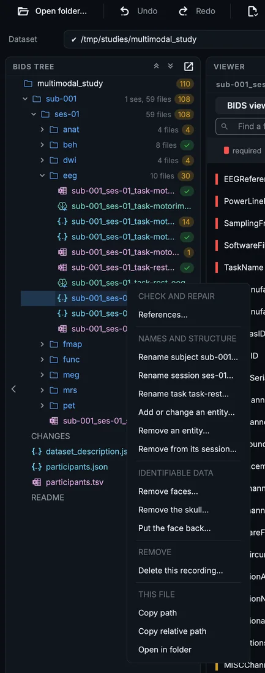The width and height of the screenshot is (265, 673).
Task: Open the Dataset path combo box
Action: click(x=165, y=39)
